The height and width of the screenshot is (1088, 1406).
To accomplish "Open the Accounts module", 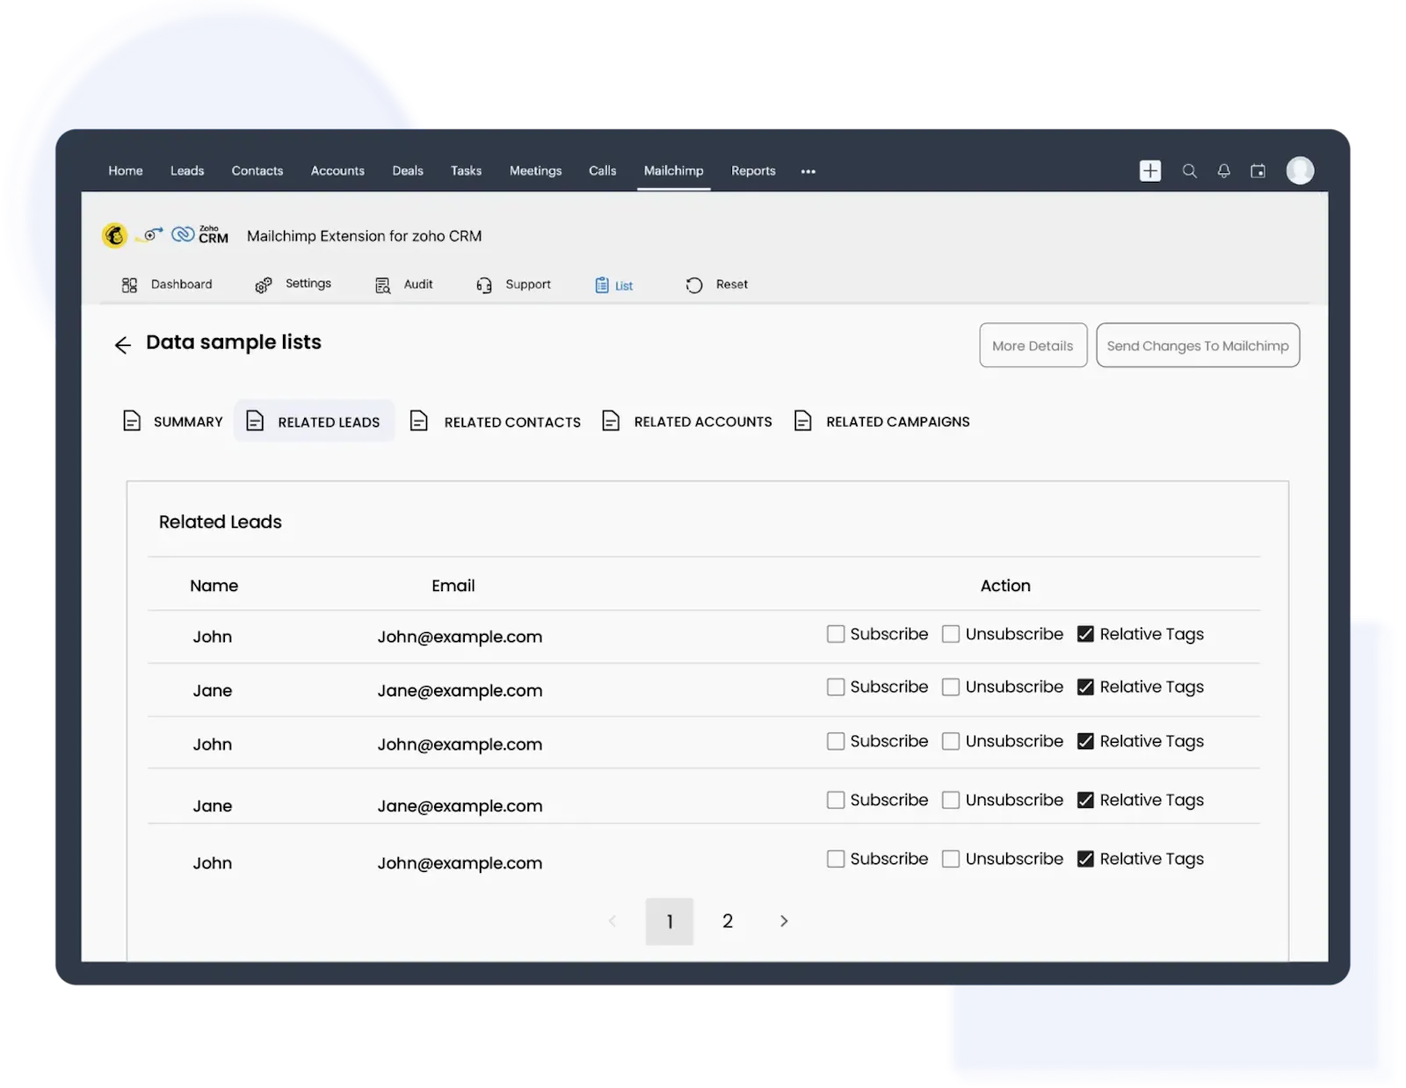I will coord(337,170).
